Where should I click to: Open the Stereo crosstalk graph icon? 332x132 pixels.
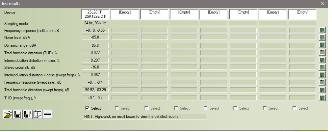pyautogui.click(x=322, y=67)
